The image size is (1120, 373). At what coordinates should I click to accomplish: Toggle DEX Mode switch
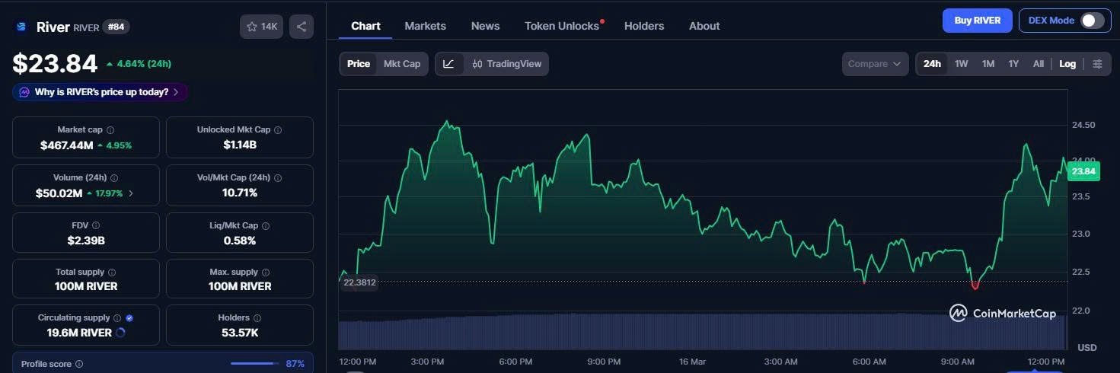point(1091,21)
